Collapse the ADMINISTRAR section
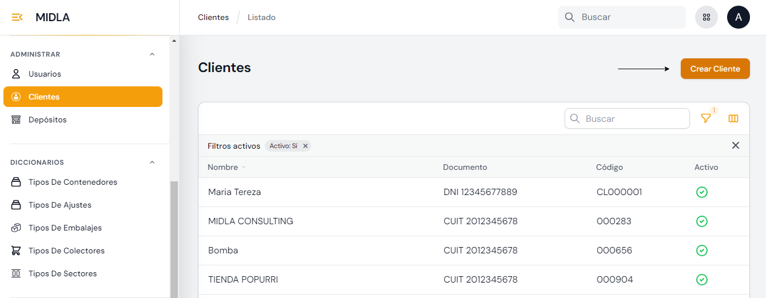The width and height of the screenshot is (766, 298). (x=152, y=54)
